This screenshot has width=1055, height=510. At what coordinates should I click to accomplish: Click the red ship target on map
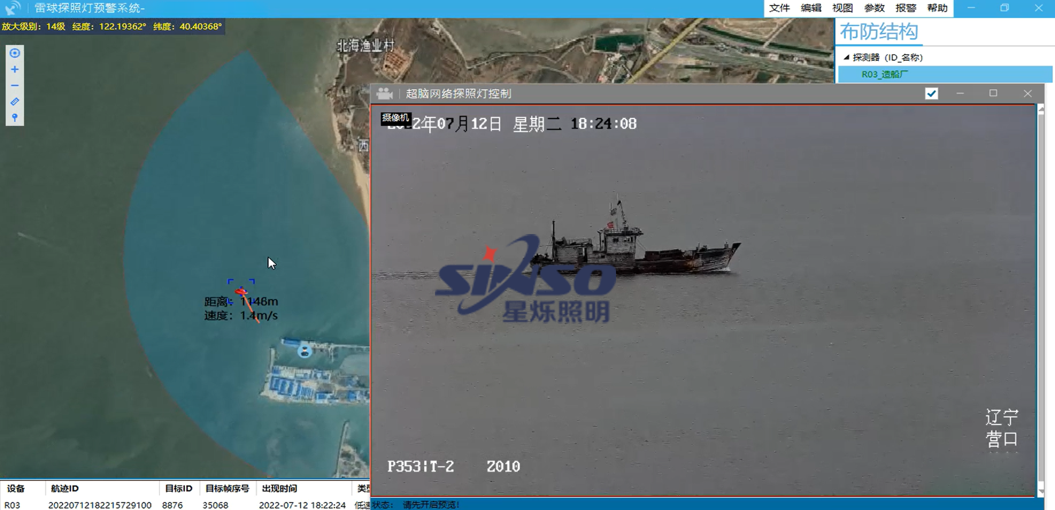[x=241, y=292]
